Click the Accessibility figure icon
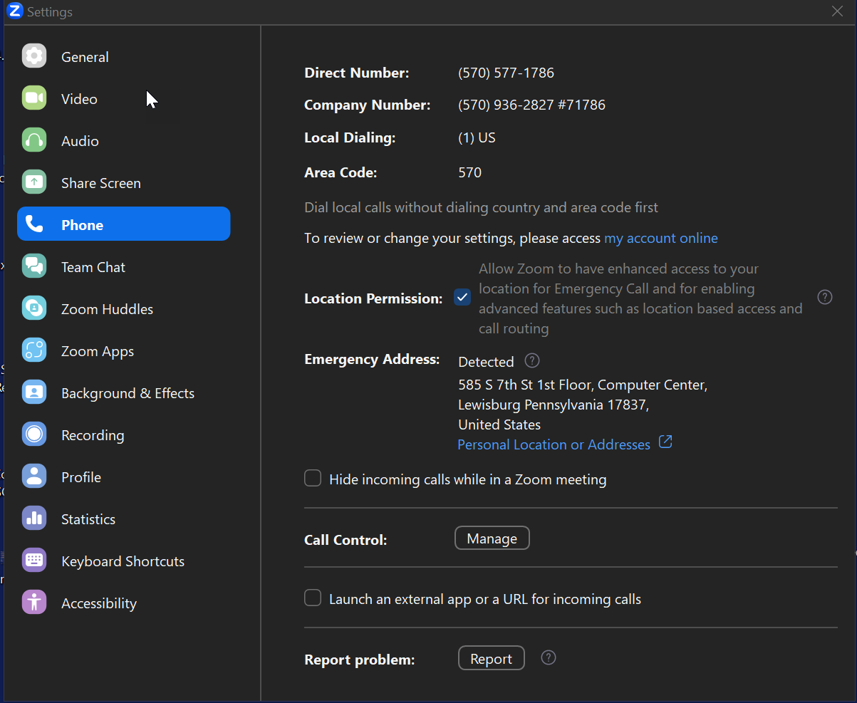This screenshot has height=703, width=857. click(x=34, y=603)
